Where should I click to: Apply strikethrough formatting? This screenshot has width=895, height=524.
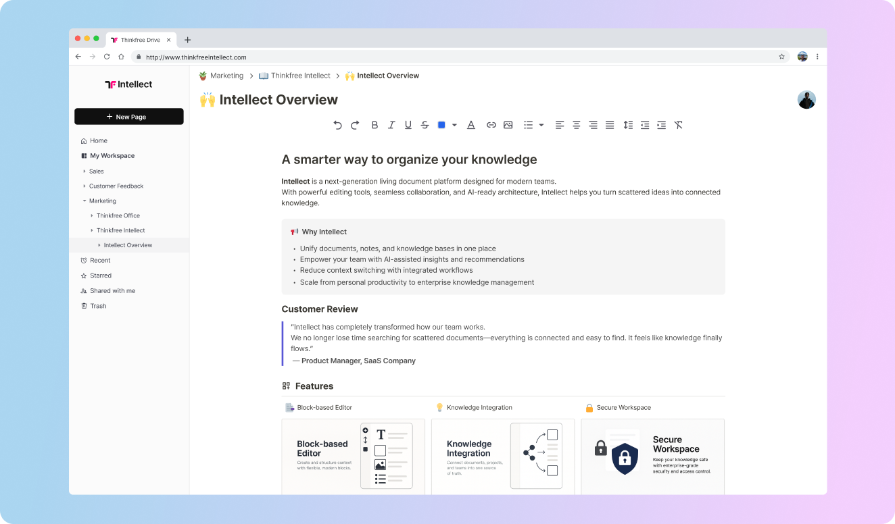(x=425, y=125)
